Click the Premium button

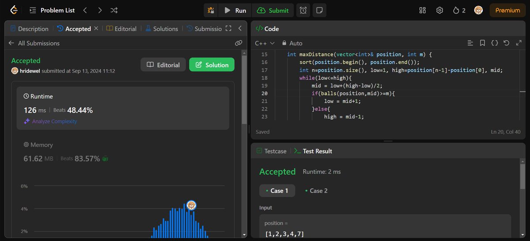click(507, 10)
